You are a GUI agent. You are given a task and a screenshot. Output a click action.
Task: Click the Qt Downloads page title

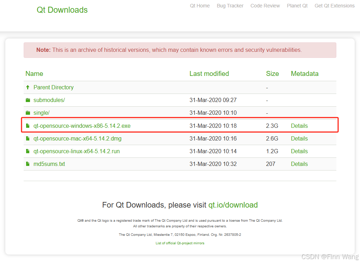[x=62, y=10]
